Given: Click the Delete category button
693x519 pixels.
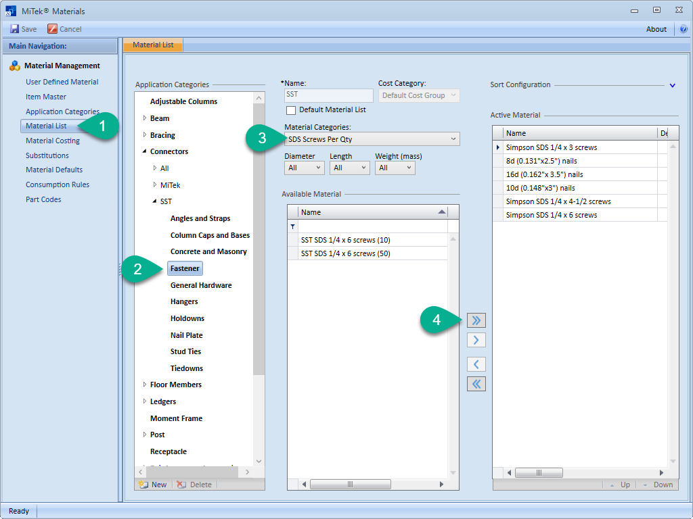Looking at the screenshot, I should [194, 485].
